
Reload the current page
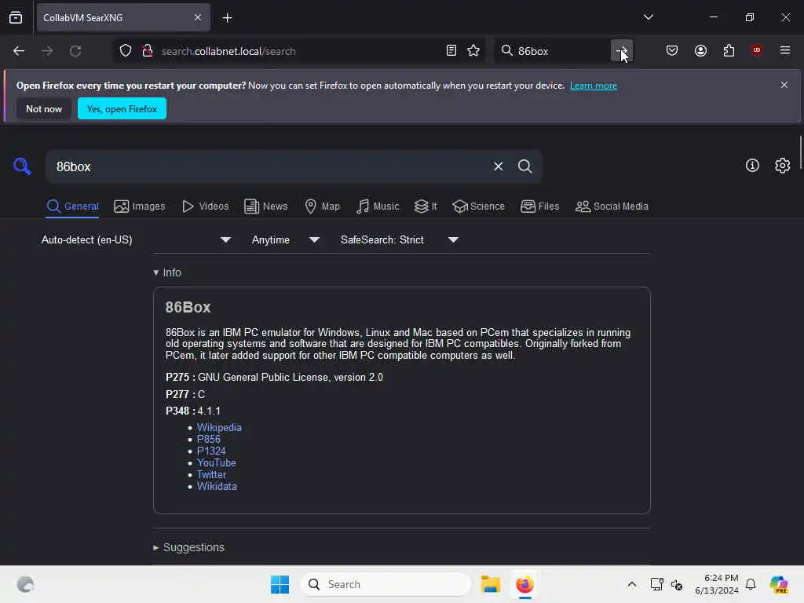coord(75,51)
